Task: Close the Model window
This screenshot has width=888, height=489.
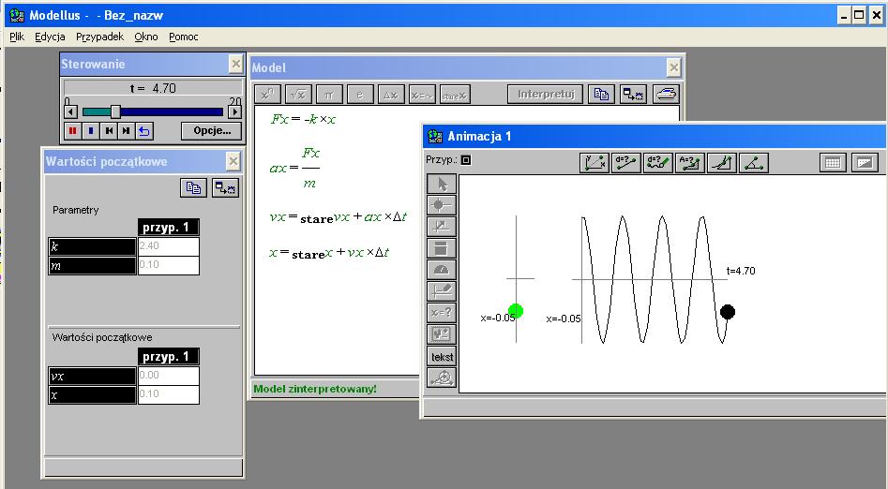Action: [673, 67]
